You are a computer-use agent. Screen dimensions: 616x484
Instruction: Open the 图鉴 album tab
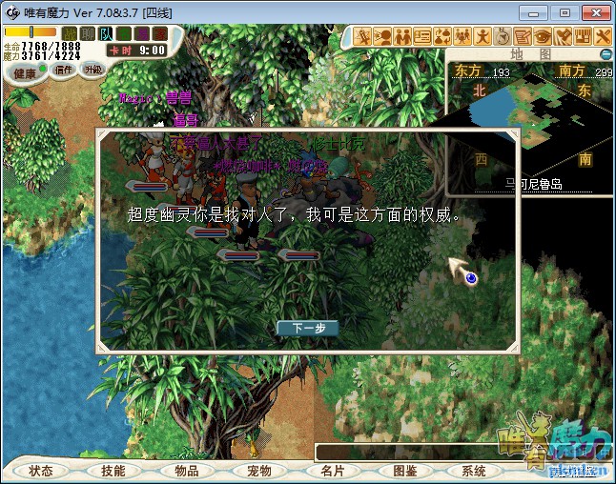(x=405, y=471)
